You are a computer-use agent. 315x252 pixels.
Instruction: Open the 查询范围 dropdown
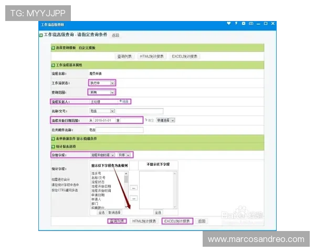pos(102,92)
